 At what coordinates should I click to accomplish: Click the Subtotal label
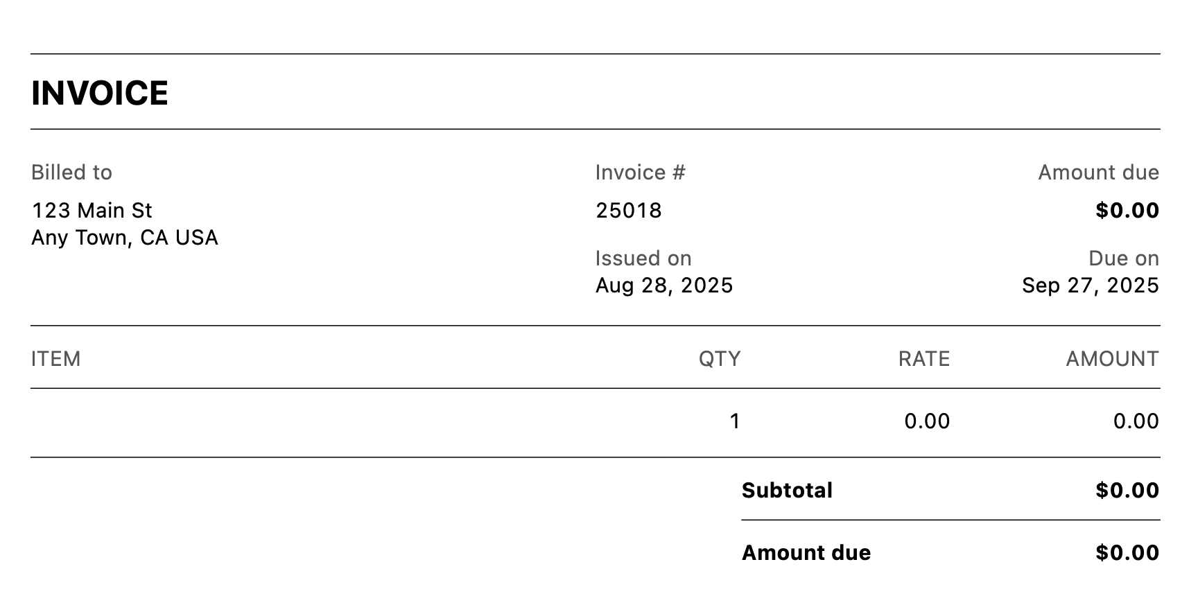point(787,491)
